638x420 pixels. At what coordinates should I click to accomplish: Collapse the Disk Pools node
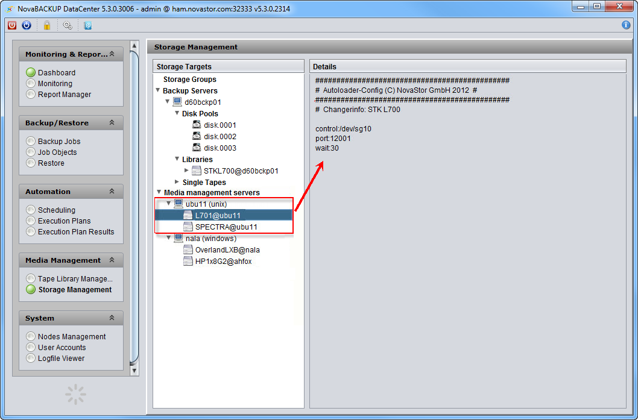177,113
